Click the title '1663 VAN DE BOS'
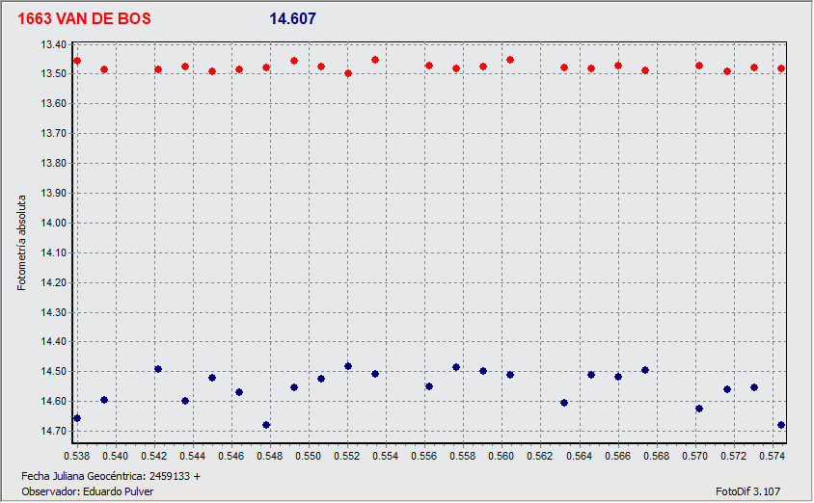The image size is (814, 503). click(x=84, y=18)
